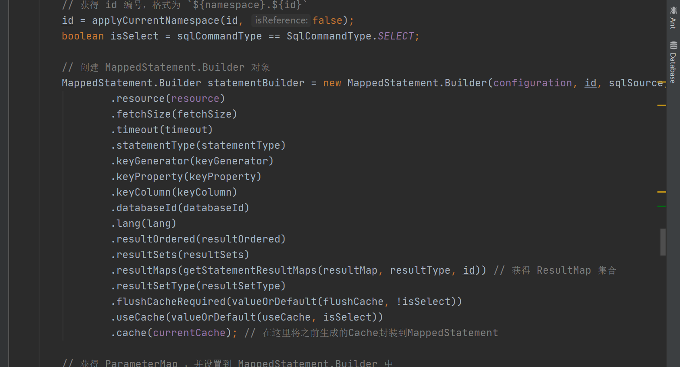The width and height of the screenshot is (680, 367).
Task: Click the new keyword before MappedStatement.Builder
Action: [x=332, y=83]
